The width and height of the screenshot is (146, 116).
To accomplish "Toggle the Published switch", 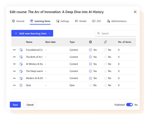I will 130,105.
